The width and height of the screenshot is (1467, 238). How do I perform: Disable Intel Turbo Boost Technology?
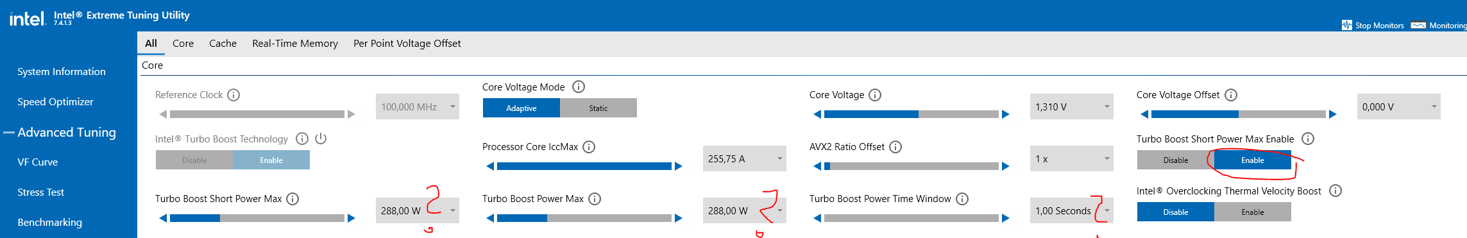point(194,160)
